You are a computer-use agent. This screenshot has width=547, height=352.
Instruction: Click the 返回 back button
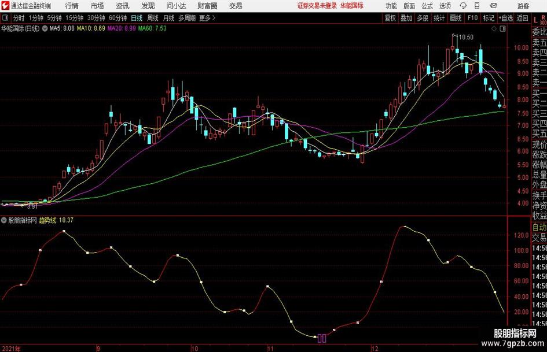point(522,18)
